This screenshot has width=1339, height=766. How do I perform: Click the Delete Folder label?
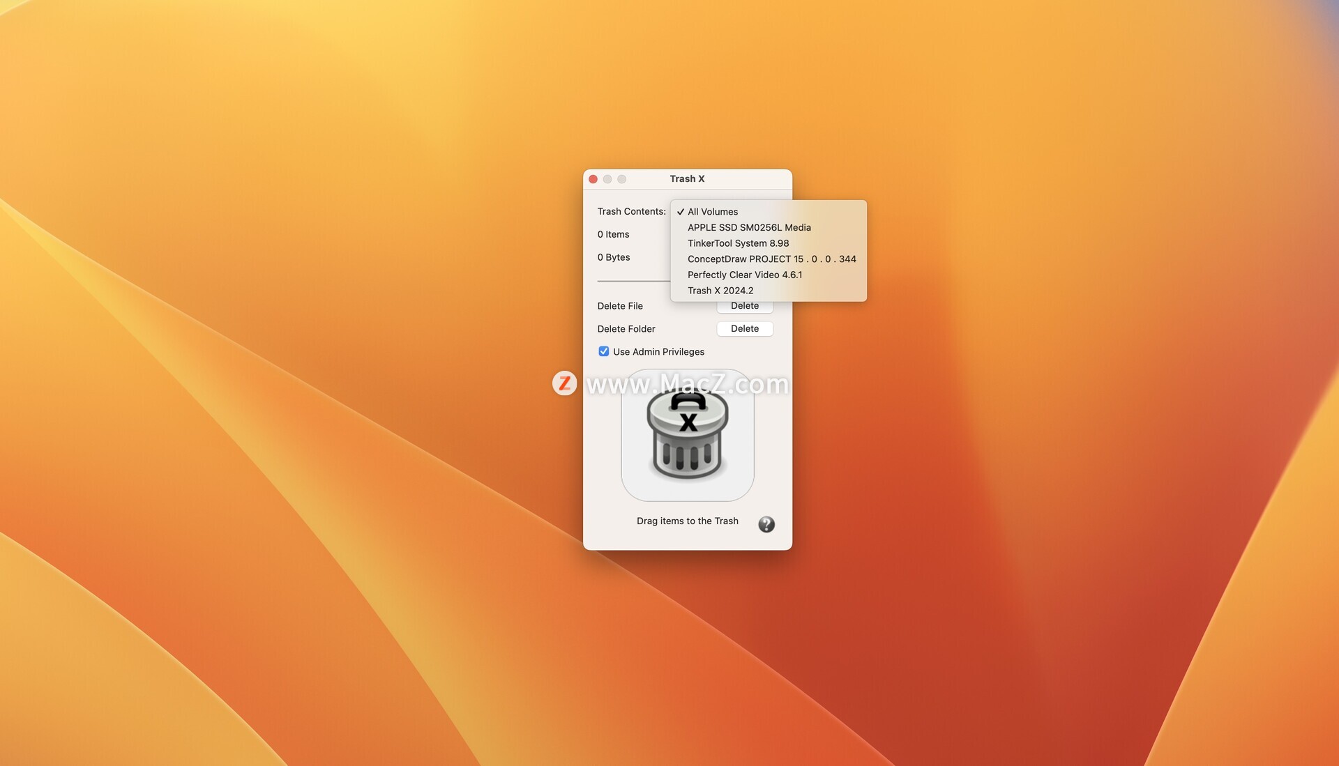pyautogui.click(x=626, y=329)
